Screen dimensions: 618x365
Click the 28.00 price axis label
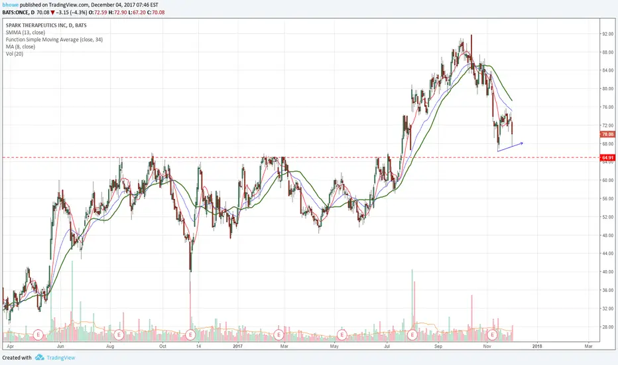click(607, 327)
